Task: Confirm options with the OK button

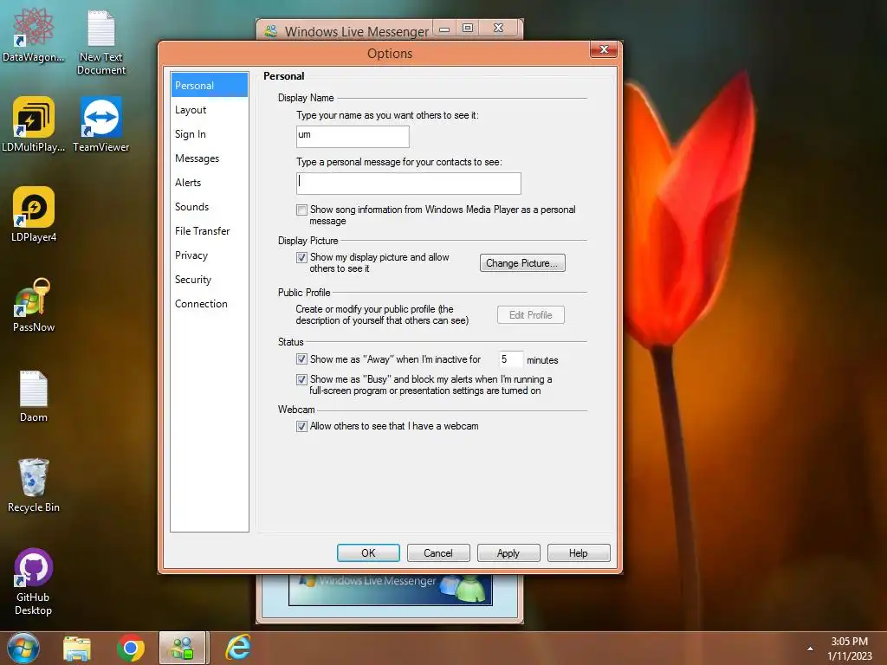Action: (x=368, y=553)
